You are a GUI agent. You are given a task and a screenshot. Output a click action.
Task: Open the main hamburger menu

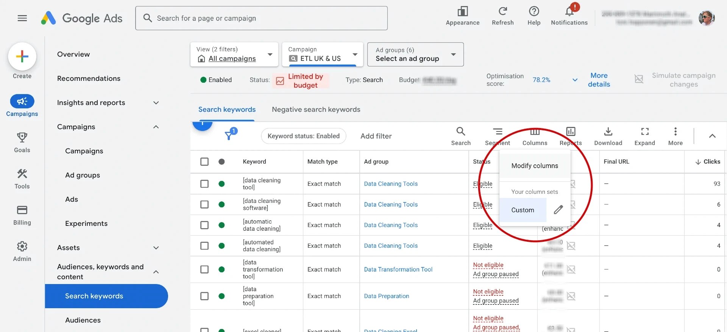point(22,18)
